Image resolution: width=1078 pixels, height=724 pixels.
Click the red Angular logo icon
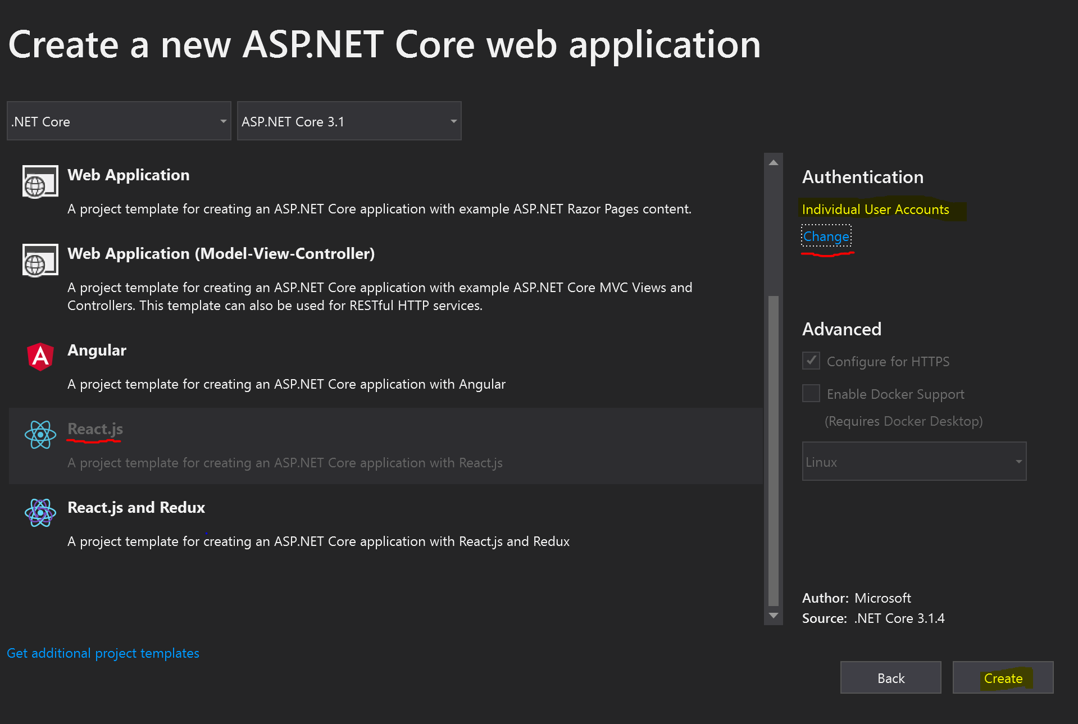(40, 356)
